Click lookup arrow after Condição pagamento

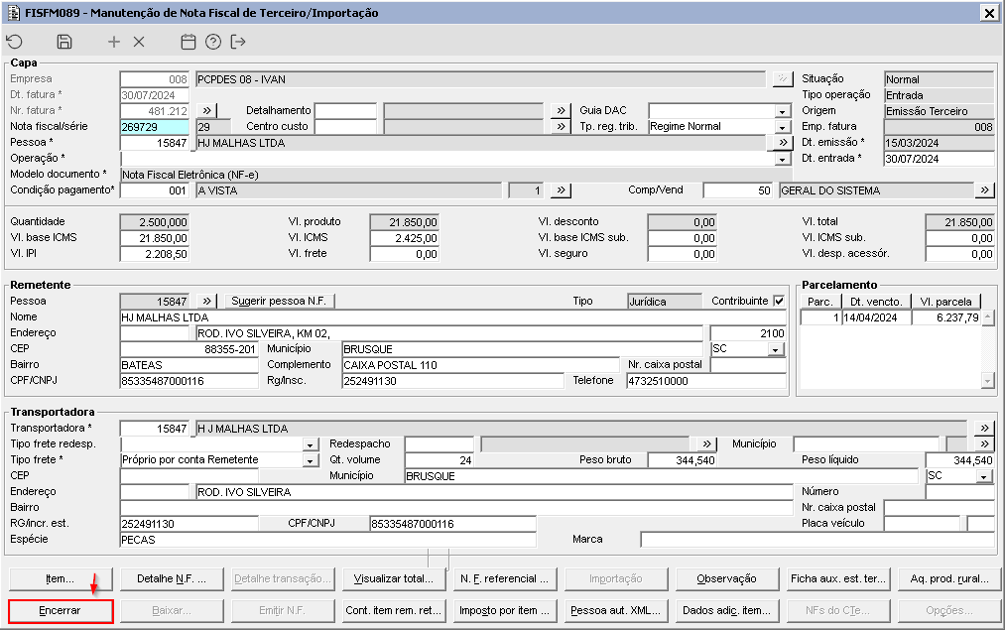(x=561, y=190)
